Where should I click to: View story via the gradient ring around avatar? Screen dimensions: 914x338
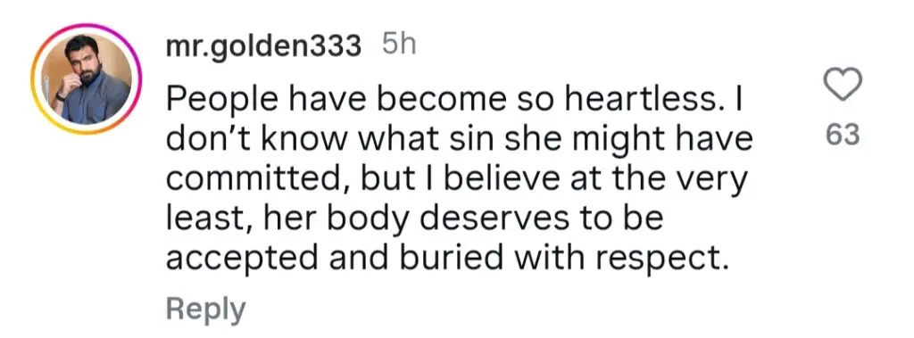(87, 78)
